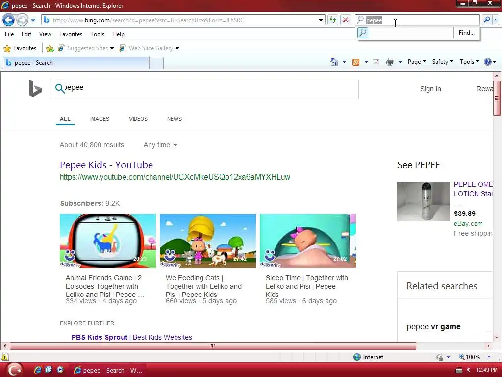Play Animal Friends Game video thumbnail

[107, 241]
